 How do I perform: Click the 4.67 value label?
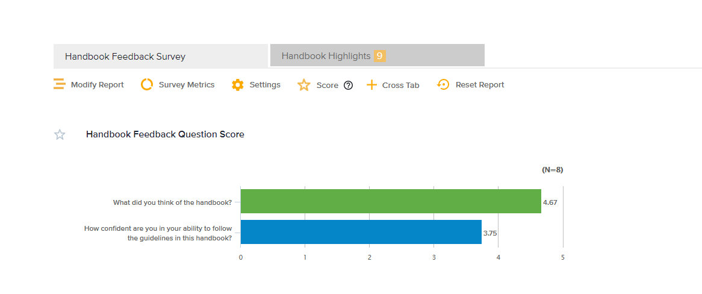point(550,202)
